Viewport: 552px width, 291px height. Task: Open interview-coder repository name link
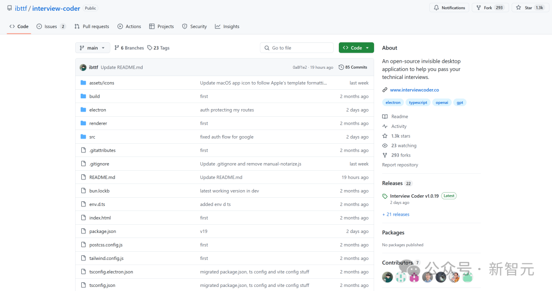[x=56, y=8]
